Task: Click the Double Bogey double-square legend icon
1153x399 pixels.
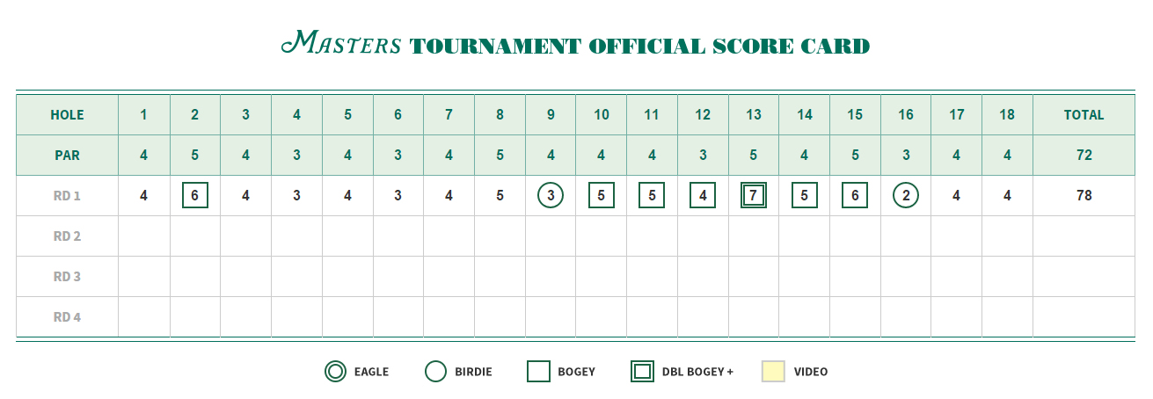Action: [642, 372]
